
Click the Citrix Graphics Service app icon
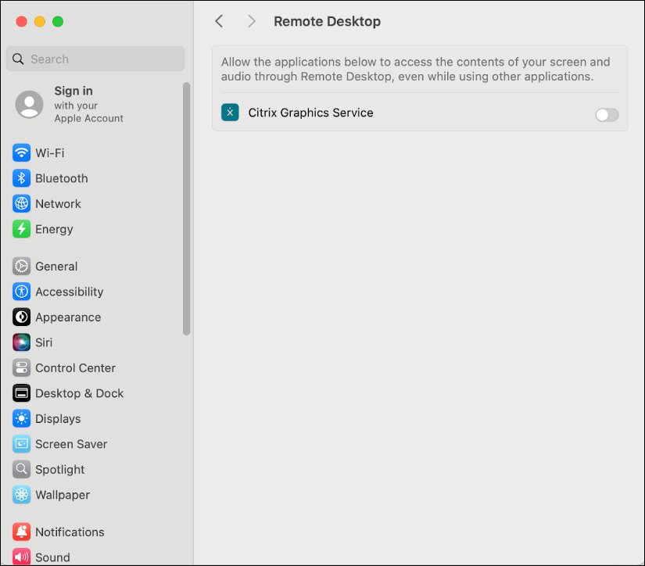click(x=230, y=112)
